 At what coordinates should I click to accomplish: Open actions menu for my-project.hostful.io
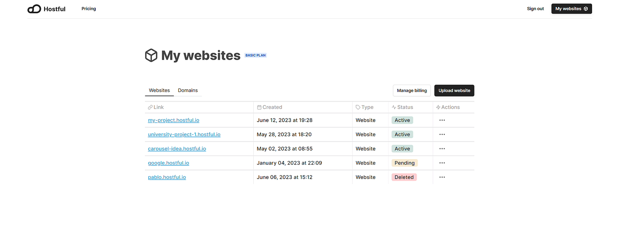(442, 120)
